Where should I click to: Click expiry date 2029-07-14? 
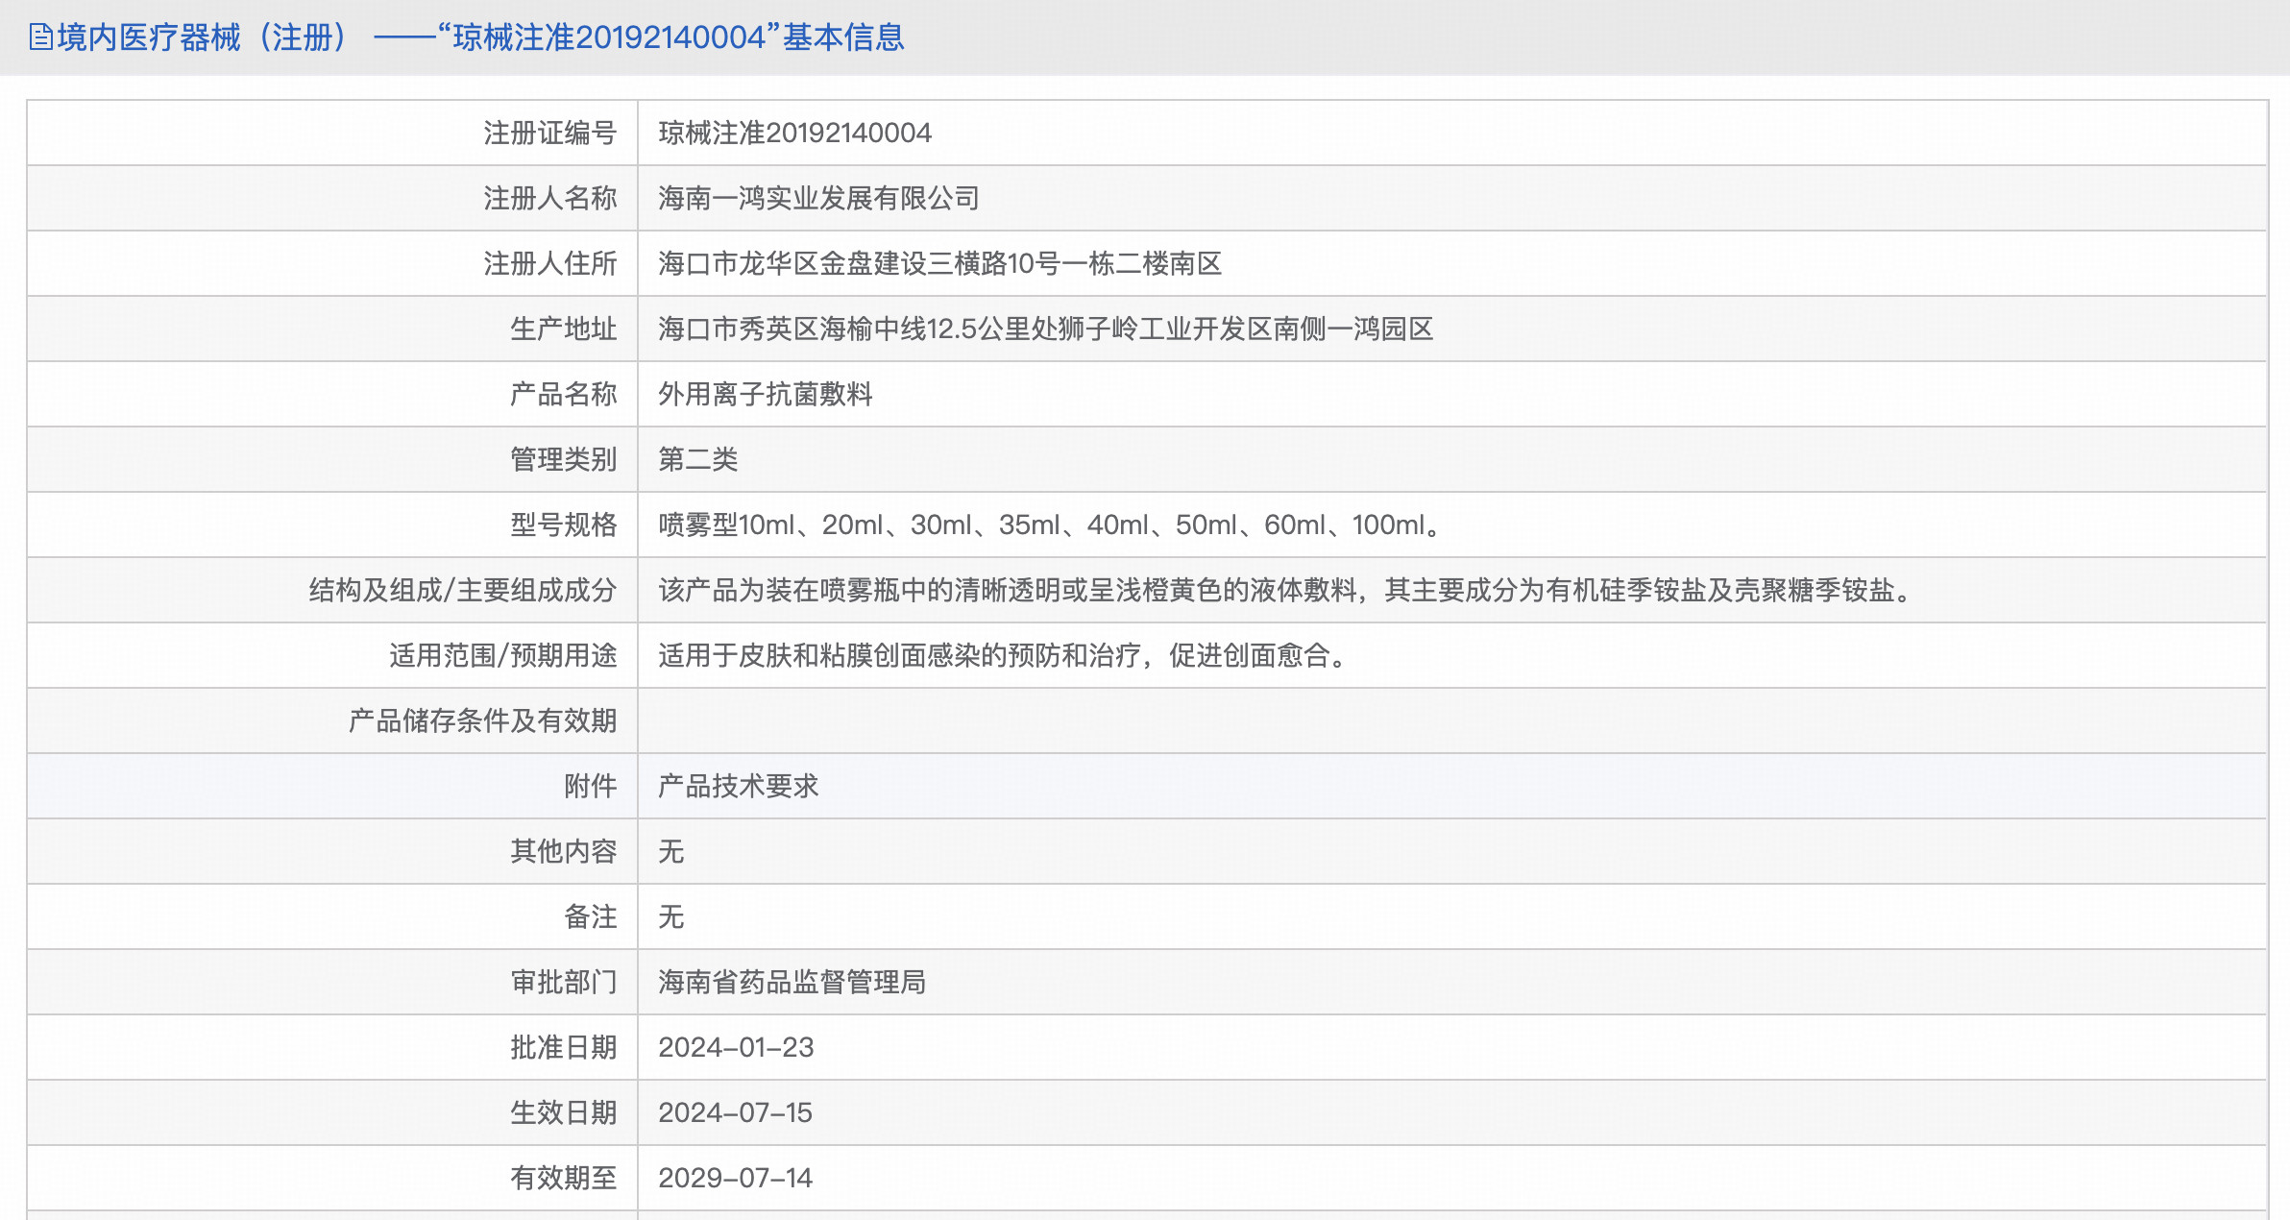pos(735,1178)
